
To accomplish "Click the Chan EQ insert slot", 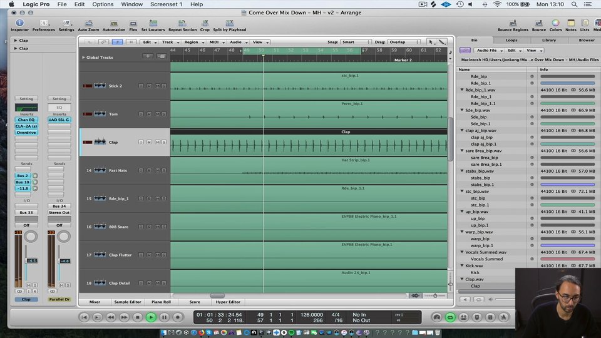I will [26, 120].
